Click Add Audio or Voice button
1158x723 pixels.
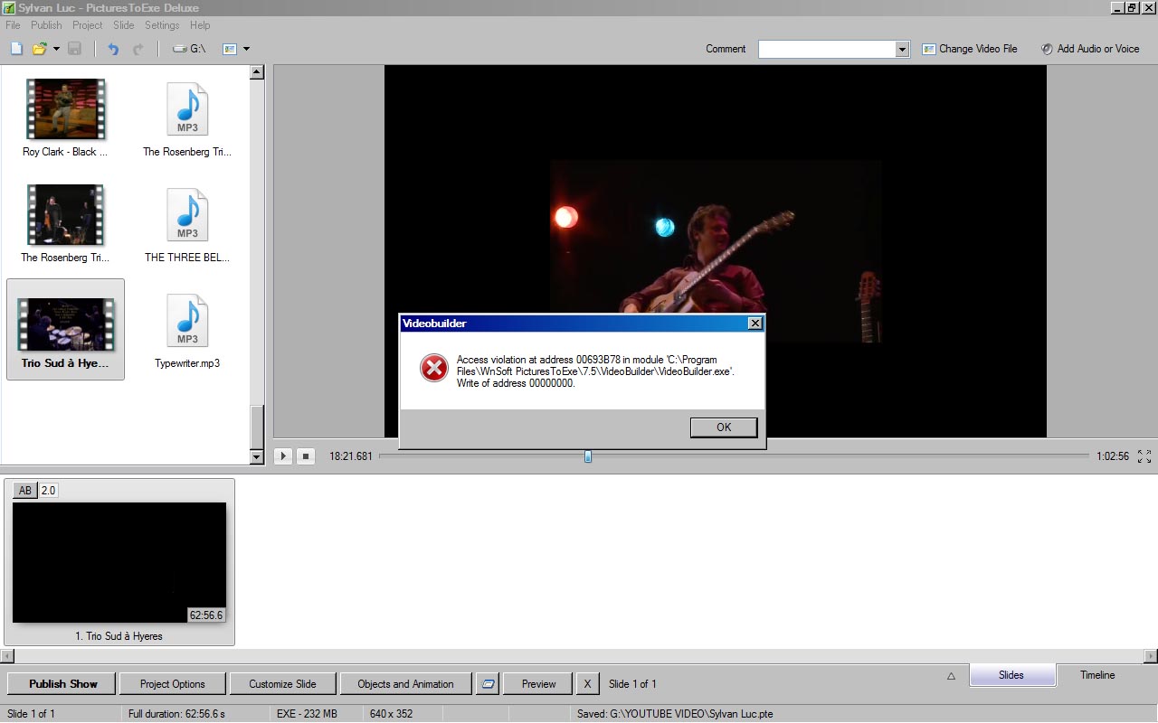coord(1090,49)
